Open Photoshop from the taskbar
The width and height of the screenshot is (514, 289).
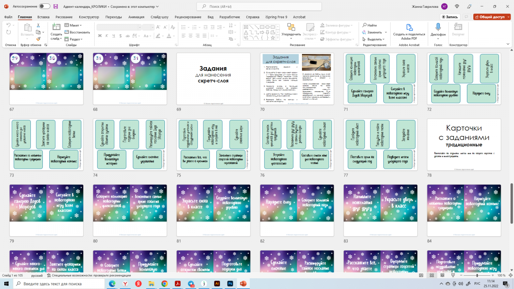(230, 283)
